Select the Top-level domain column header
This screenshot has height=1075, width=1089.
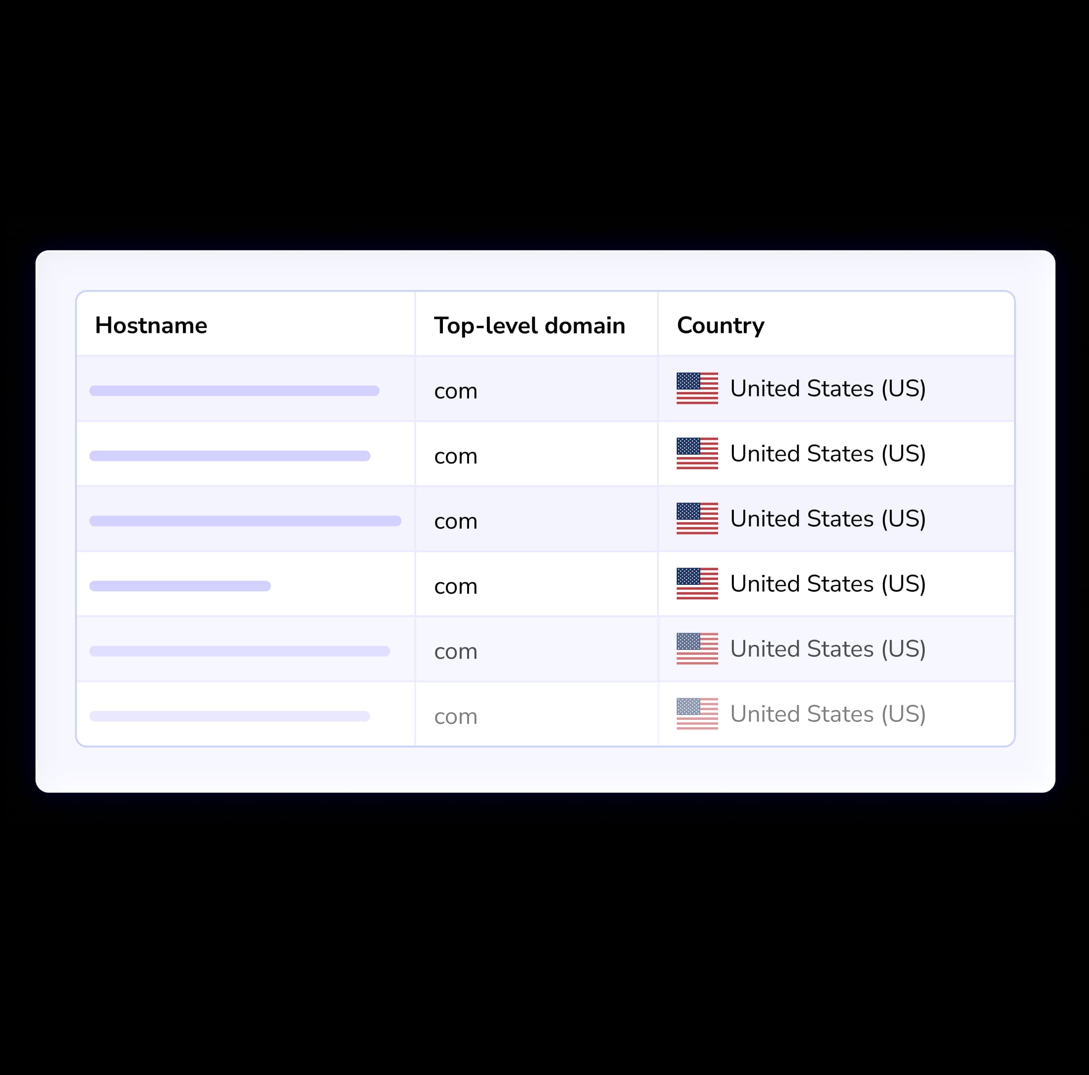pyautogui.click(x=529, y=325)
